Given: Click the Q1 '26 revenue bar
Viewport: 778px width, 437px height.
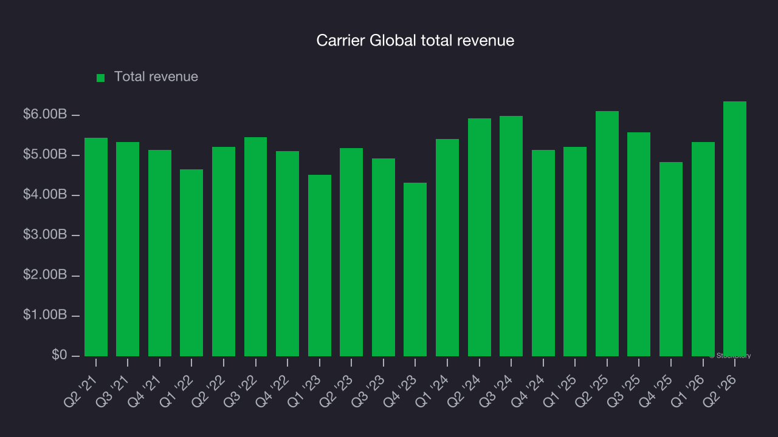Looking at the screenshot, I should point(703,249).
